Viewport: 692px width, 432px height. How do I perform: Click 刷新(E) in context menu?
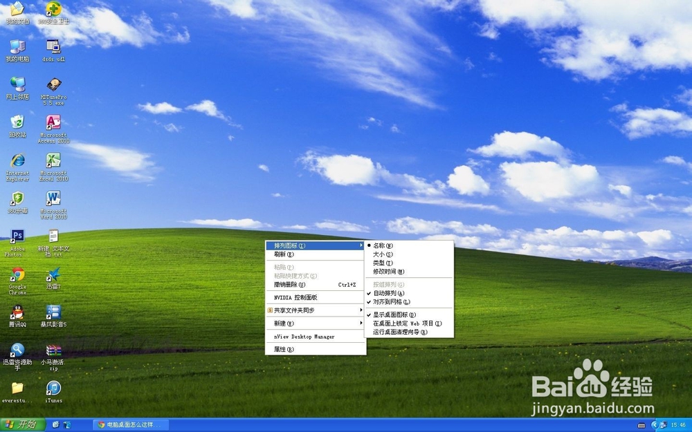point(316,254)
